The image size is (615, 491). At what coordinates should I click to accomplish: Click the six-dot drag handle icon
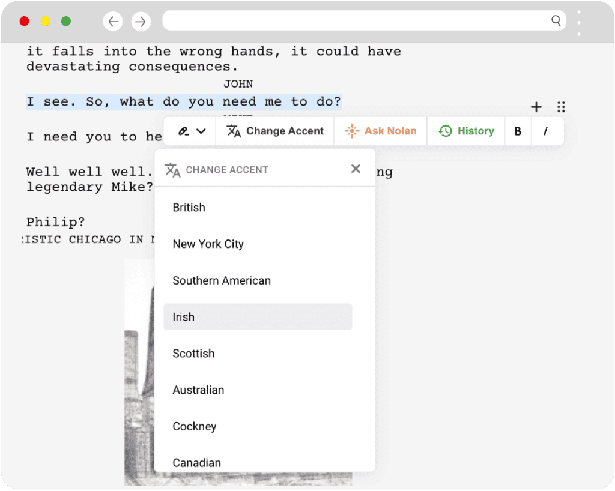(x=561, y=107)
